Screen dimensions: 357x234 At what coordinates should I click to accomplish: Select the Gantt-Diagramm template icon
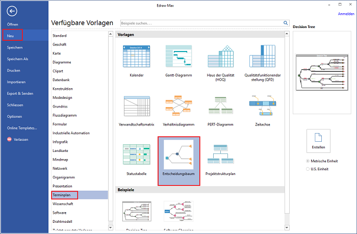[178, 56]
